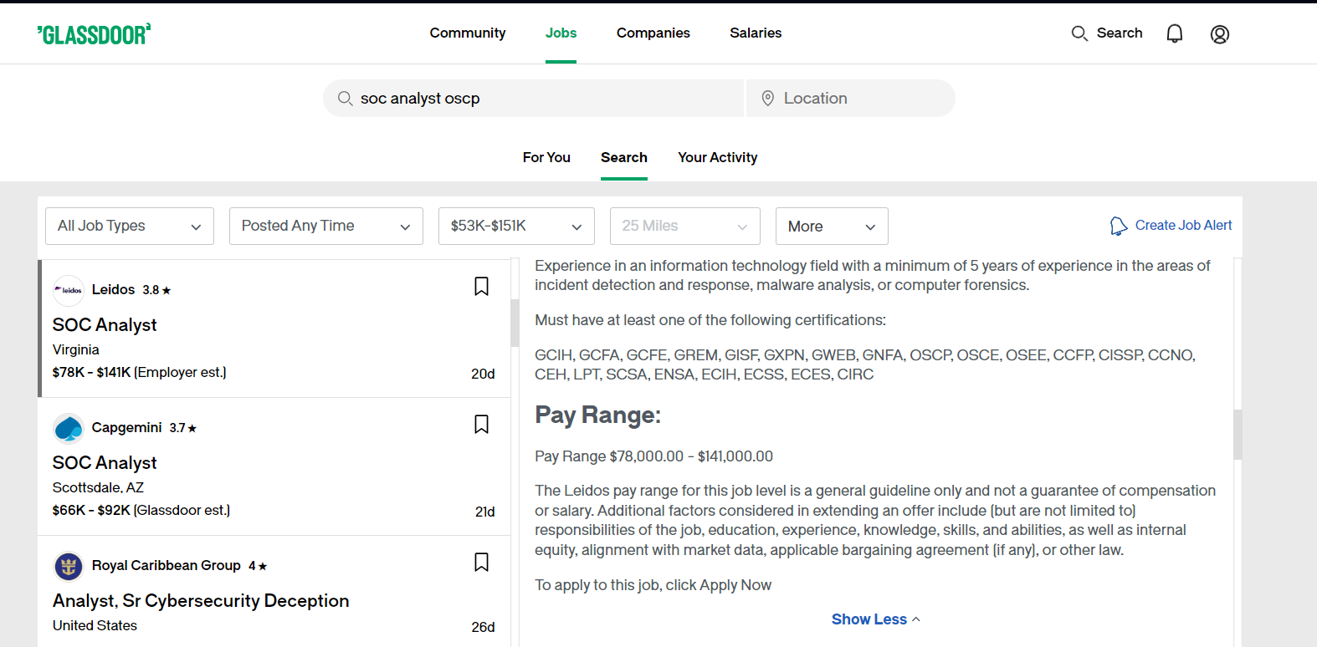Click the Create Job Alert link
Image resolution: width=1317 pixels, height=647 pixels.
[x=1183, y=226]
